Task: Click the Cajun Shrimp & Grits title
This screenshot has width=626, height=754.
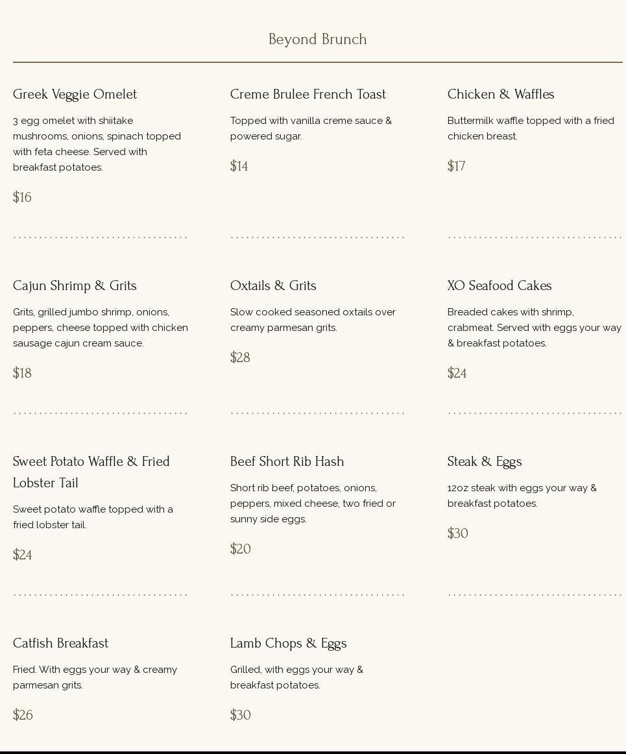Action: (75, 286)
